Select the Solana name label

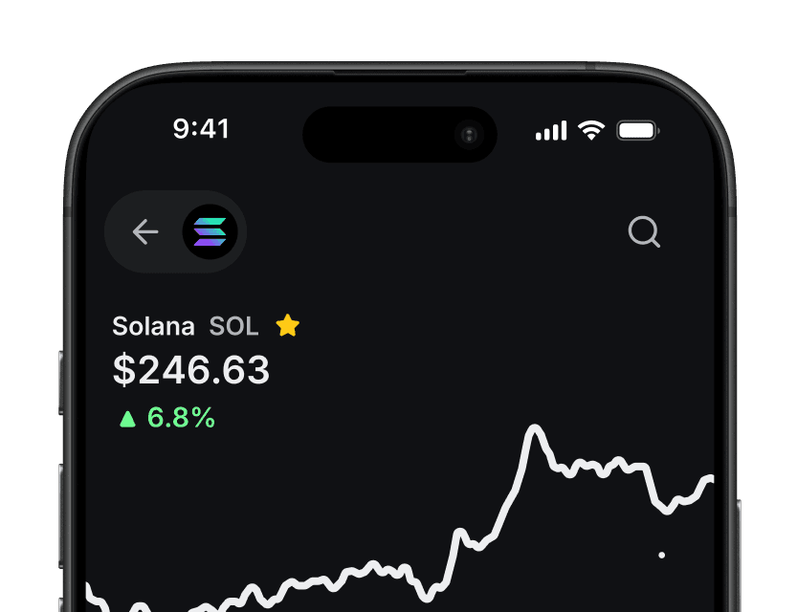click(x=153, y=326)
